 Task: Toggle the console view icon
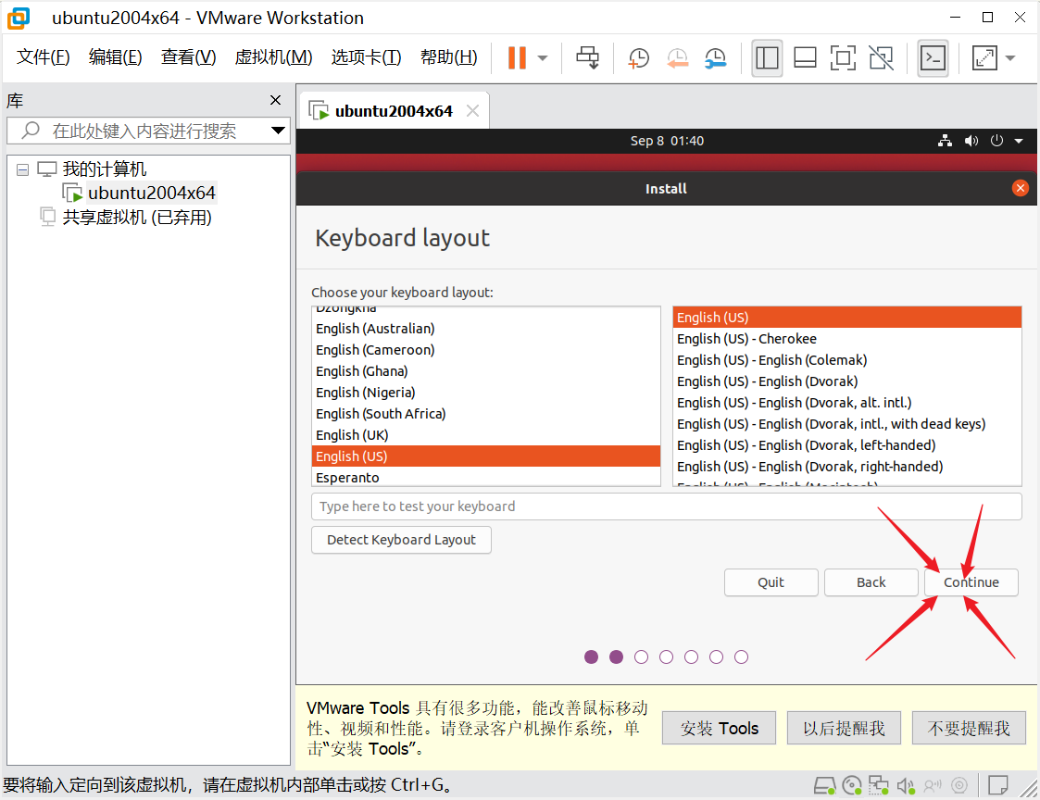click(x=933, y=57)
